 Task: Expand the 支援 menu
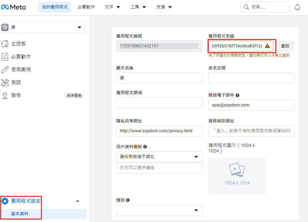(164, 7)
